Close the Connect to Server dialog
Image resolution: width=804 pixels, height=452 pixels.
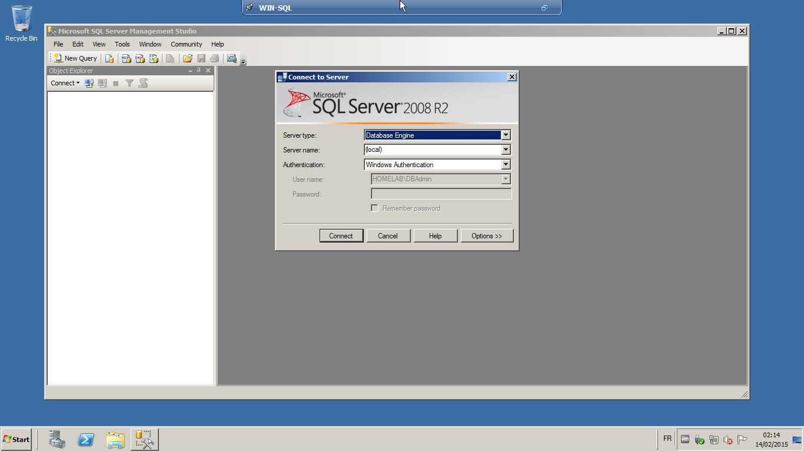click(512, 77)
